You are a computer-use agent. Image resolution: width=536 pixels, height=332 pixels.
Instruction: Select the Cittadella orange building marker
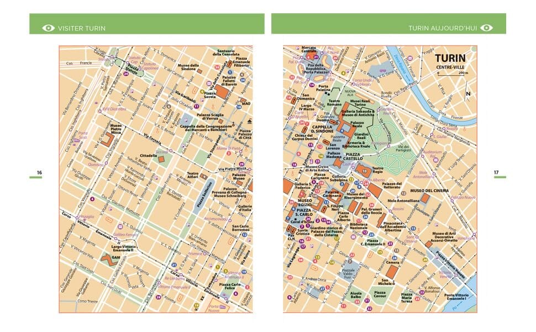pos(161,159)
